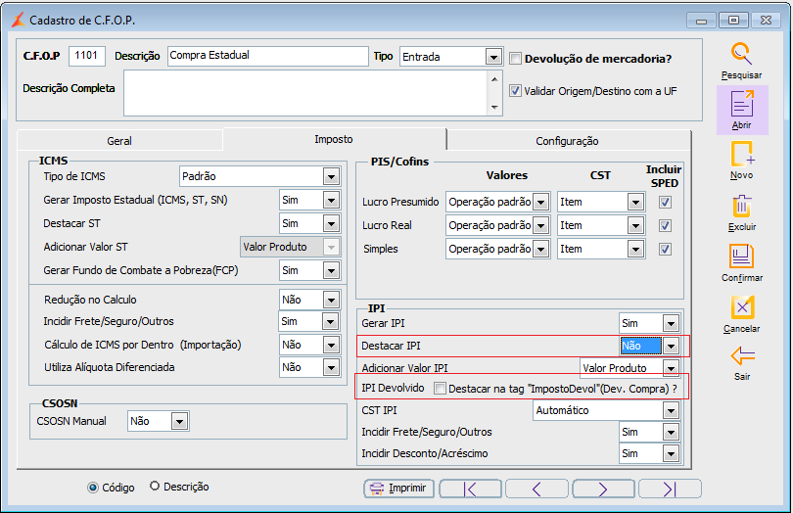Uncheck Validar Origem/Destino com a UF
793x513 pixels.
pos(515,91)
